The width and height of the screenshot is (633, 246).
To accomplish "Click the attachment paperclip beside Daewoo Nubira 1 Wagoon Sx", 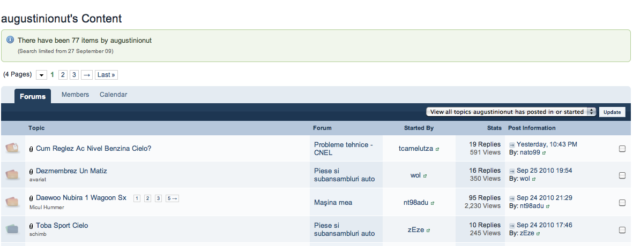I will click(x=32, y=198).
